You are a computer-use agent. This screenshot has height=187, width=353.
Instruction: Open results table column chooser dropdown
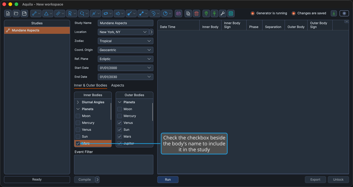(347, 22)
